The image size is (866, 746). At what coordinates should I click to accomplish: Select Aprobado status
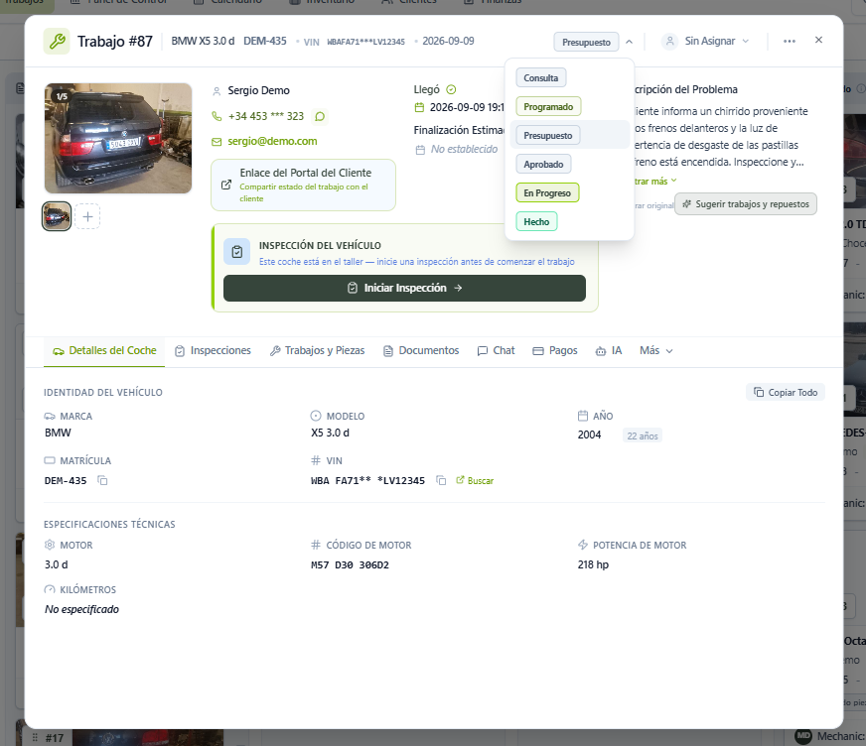[543, 164]
